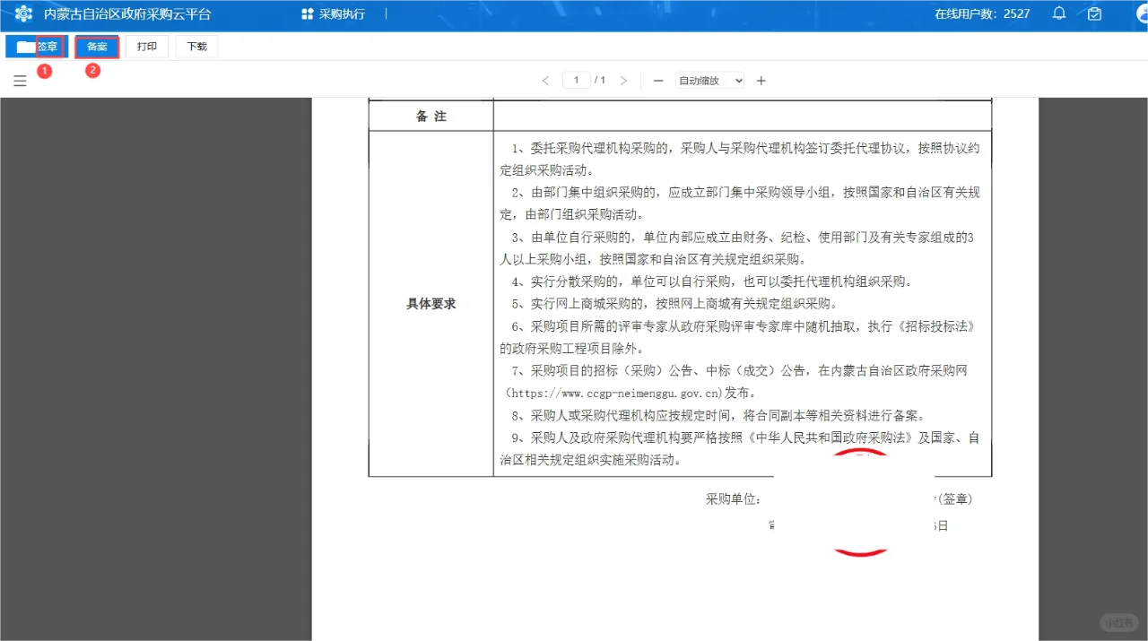The height and width of the screenshot is (641, 1148).
Task: Toggle the PDF sidebar hamburger icon
Action: (20, 81)
